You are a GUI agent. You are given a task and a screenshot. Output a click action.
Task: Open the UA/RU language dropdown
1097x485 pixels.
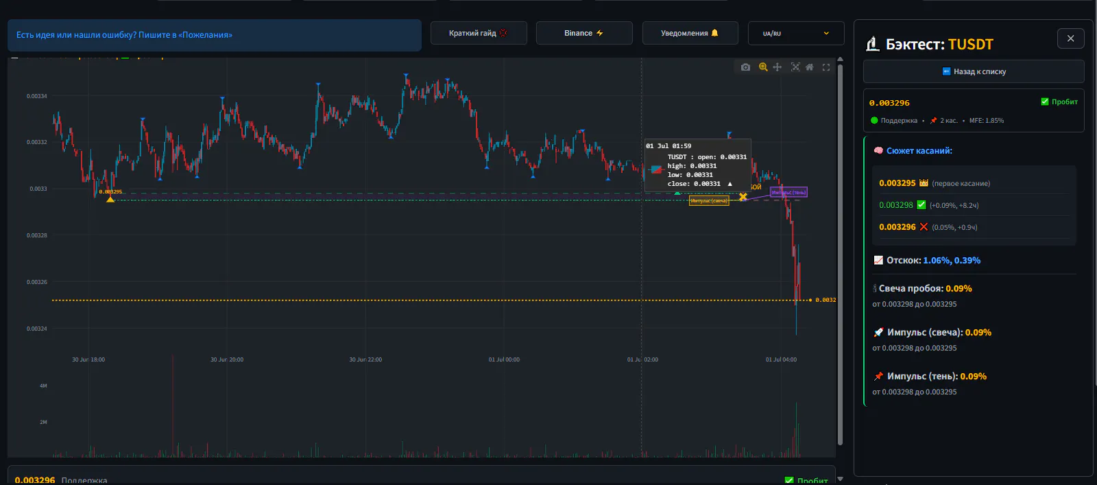coord(796,33)
